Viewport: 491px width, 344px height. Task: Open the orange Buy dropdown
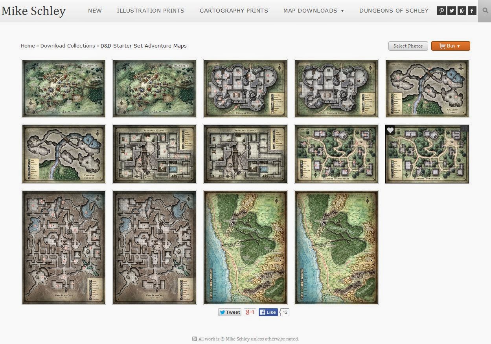click(x=451, y=46)
